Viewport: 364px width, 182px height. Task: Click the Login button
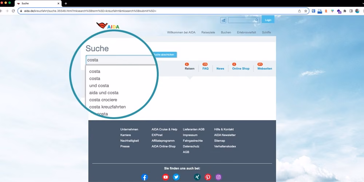(268, 20)
